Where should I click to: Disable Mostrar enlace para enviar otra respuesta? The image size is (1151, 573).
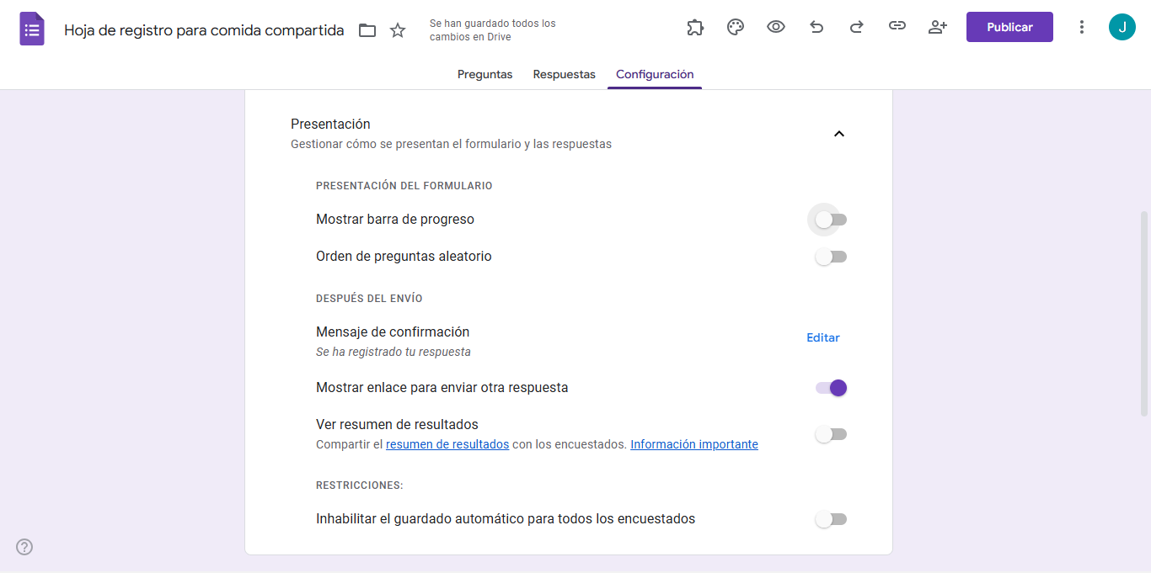coord(831,388)
